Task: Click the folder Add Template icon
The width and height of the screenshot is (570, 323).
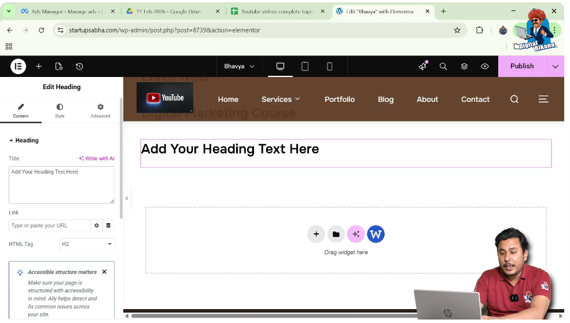Action: tap(336, 234)
